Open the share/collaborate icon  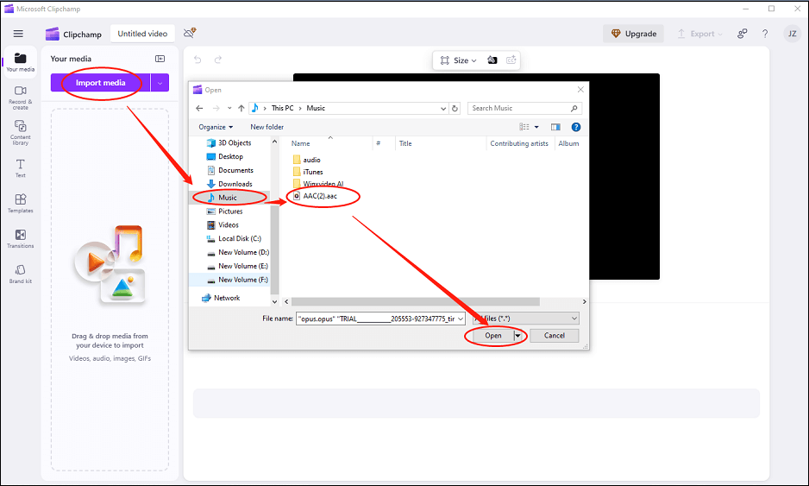[742, 34]
